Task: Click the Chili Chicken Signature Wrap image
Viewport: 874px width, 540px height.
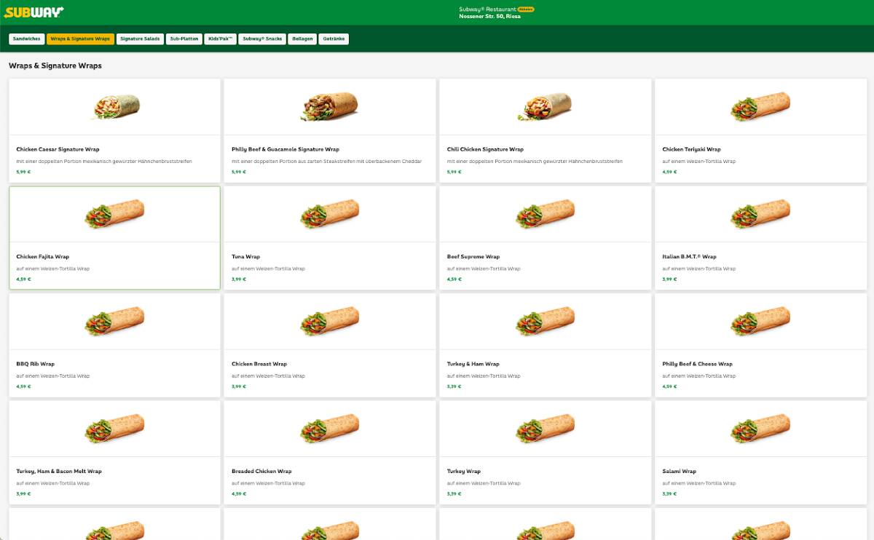Action: pos(546,107)
